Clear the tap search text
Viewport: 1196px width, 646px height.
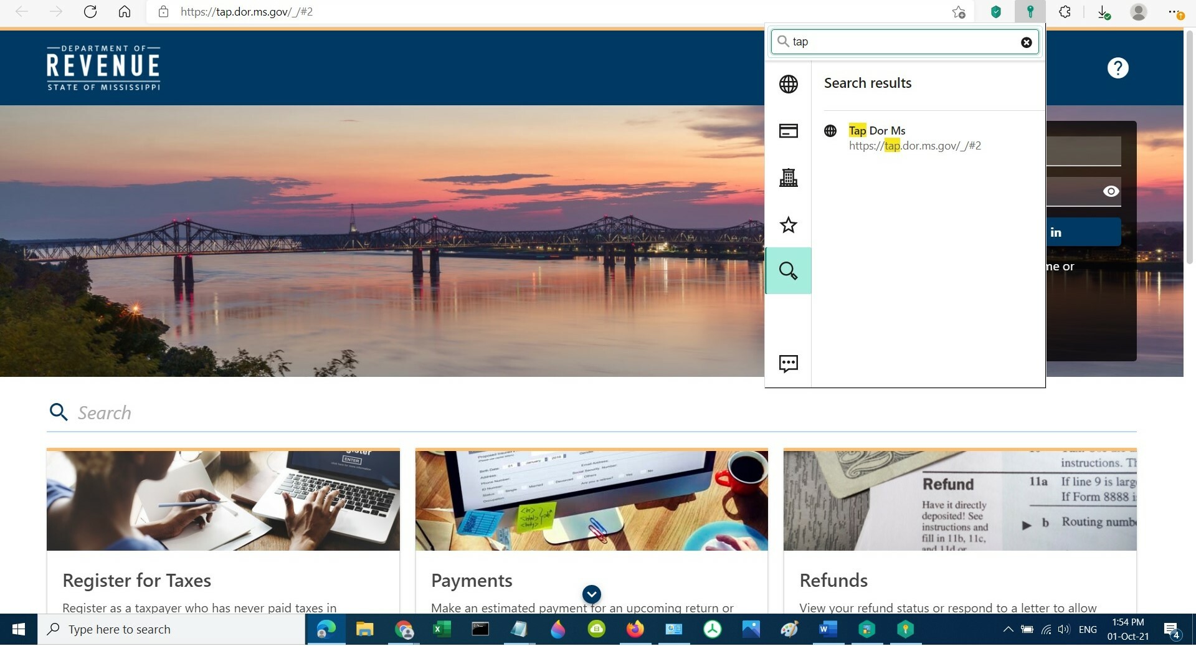(1027, 42)
